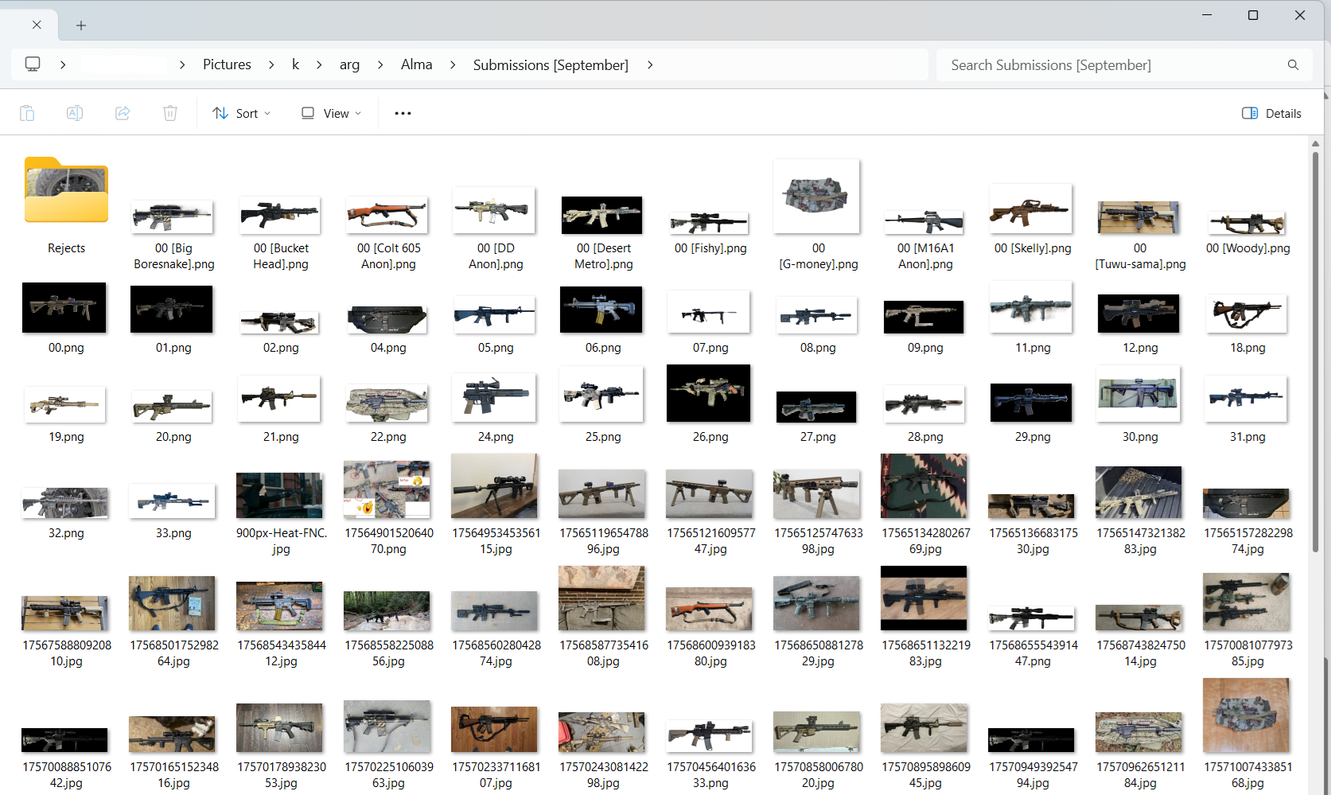Click the This PC monitor icon in address bar

33,64
